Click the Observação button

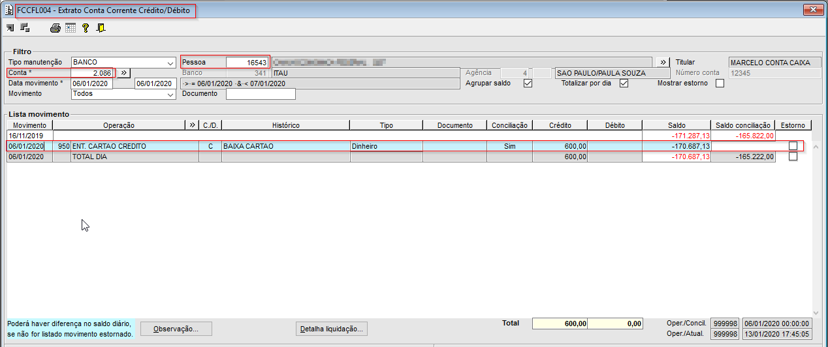(x=177, y=329)
